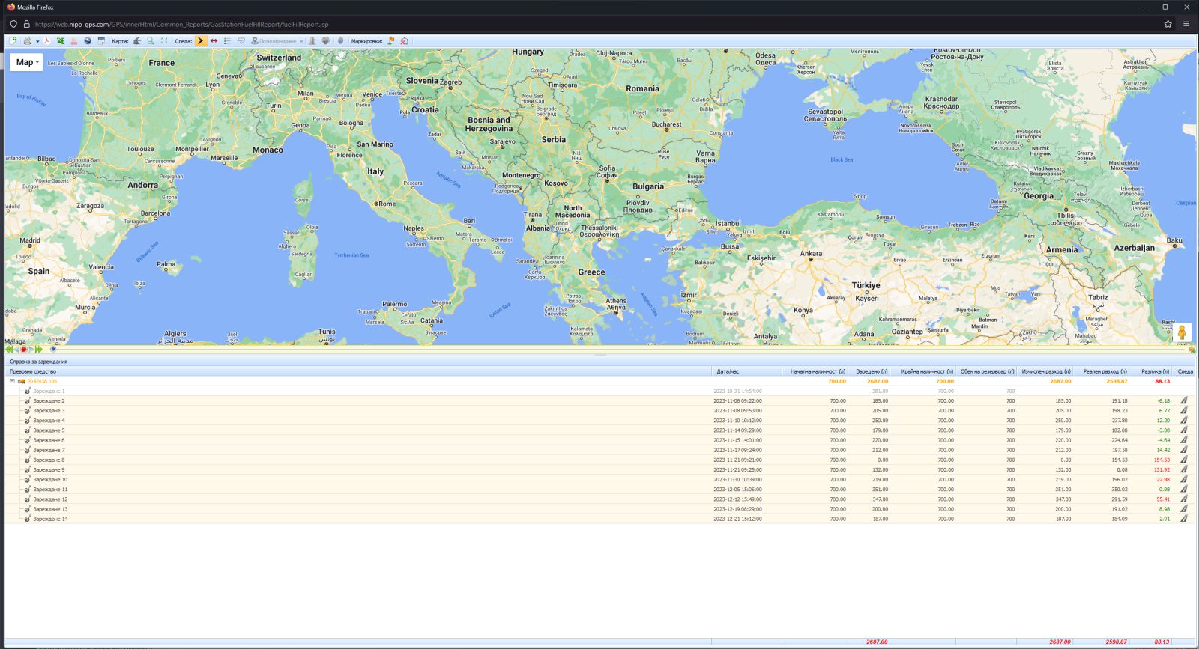Click the red stop playback button
Screen dimensions: 1199x649
click(x=24, y=350)
